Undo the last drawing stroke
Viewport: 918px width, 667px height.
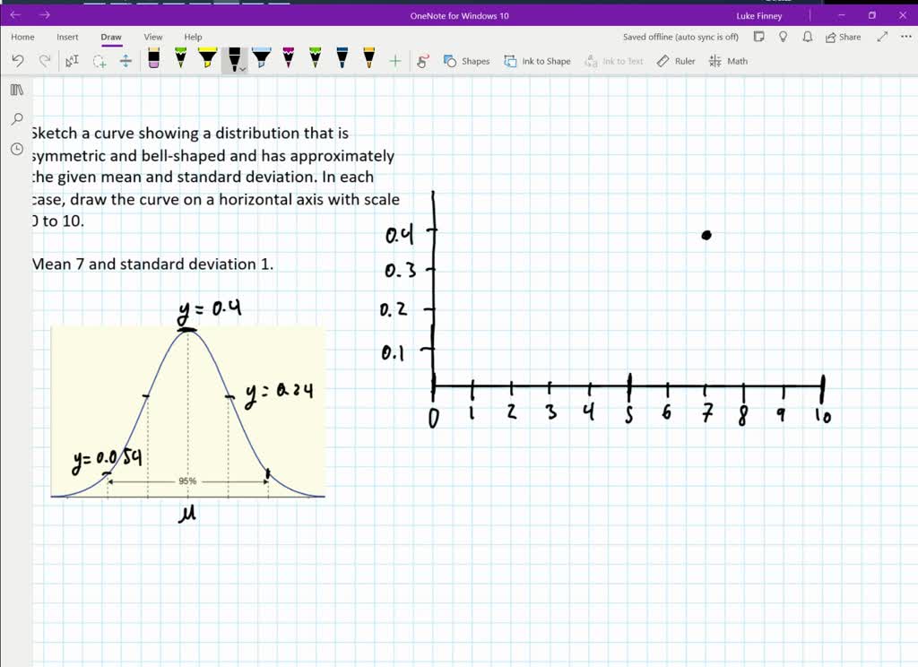pyautogui.click(x=18, y=60)
